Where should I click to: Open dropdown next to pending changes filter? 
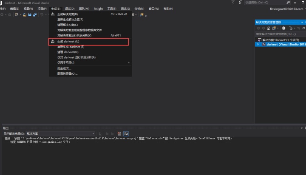[x=295, y=28]
